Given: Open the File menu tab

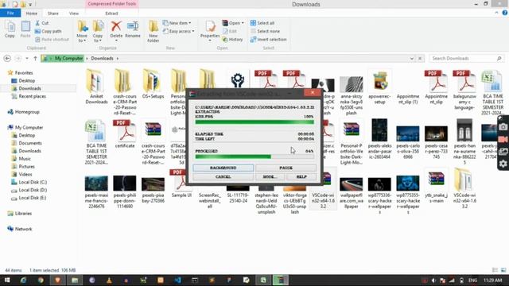Looking at the screenshot, I should 10,14.
